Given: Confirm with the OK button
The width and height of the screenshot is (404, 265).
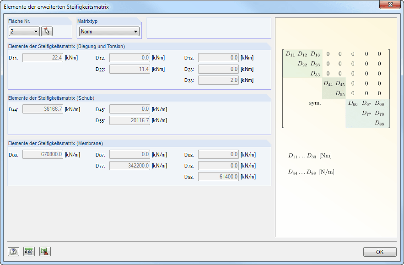Looking at the screenshot, I should click(x=380, y=252).
